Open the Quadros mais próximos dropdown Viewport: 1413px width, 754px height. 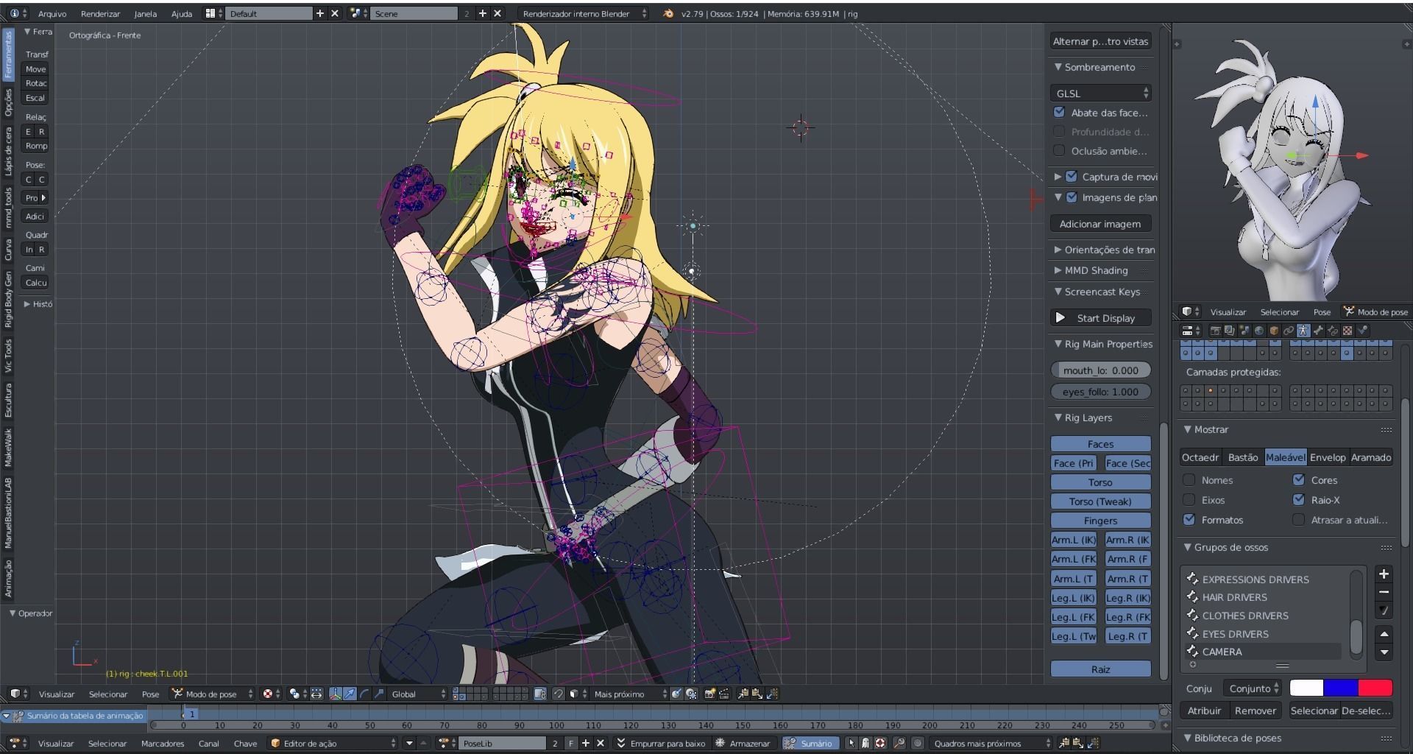point(991,743)
